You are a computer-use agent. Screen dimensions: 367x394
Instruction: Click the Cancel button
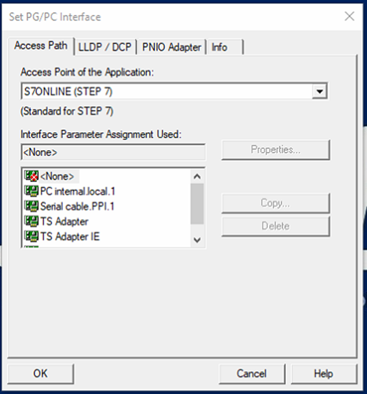(x=251, y=373)
